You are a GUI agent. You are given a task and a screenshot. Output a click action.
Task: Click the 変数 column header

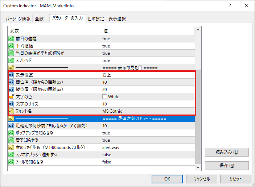coord(54,31)
